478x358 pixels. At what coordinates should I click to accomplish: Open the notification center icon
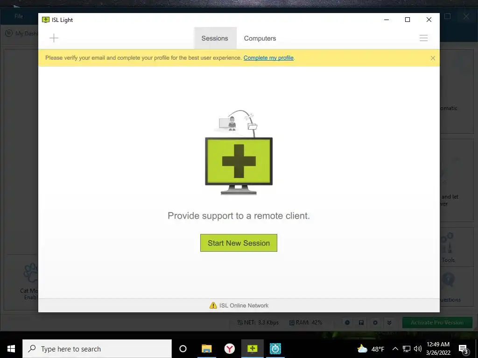pos(464,349)
